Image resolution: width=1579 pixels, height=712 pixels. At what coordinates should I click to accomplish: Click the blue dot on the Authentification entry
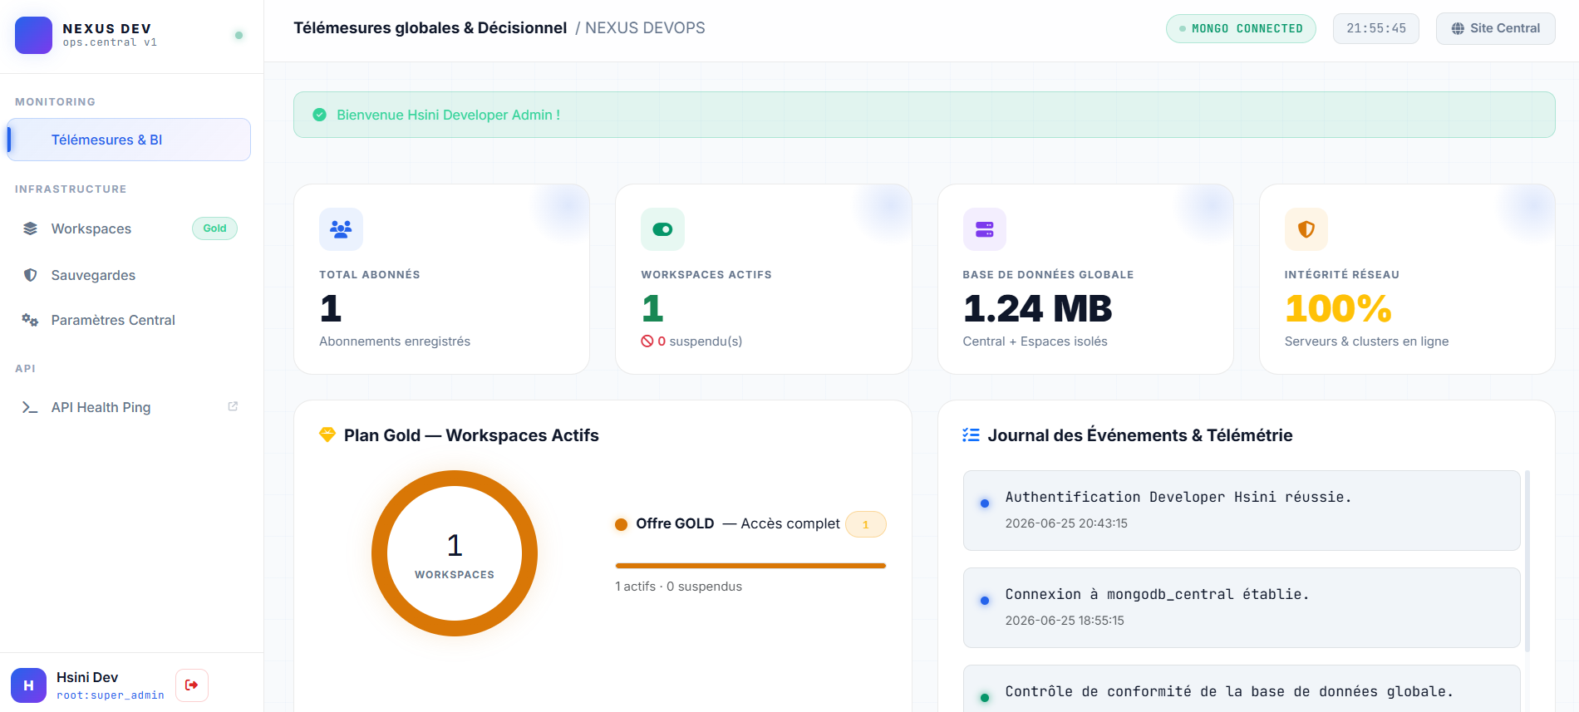(985, 503)
